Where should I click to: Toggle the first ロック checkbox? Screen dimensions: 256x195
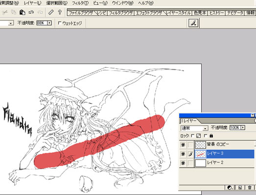(x=193, y=136)
